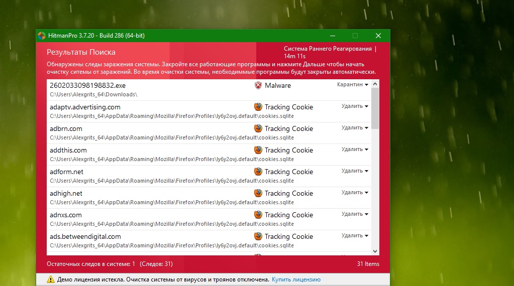Click the results list scrollbar up arrow
This screenshot has height=286, width=514.
[375, 84]
